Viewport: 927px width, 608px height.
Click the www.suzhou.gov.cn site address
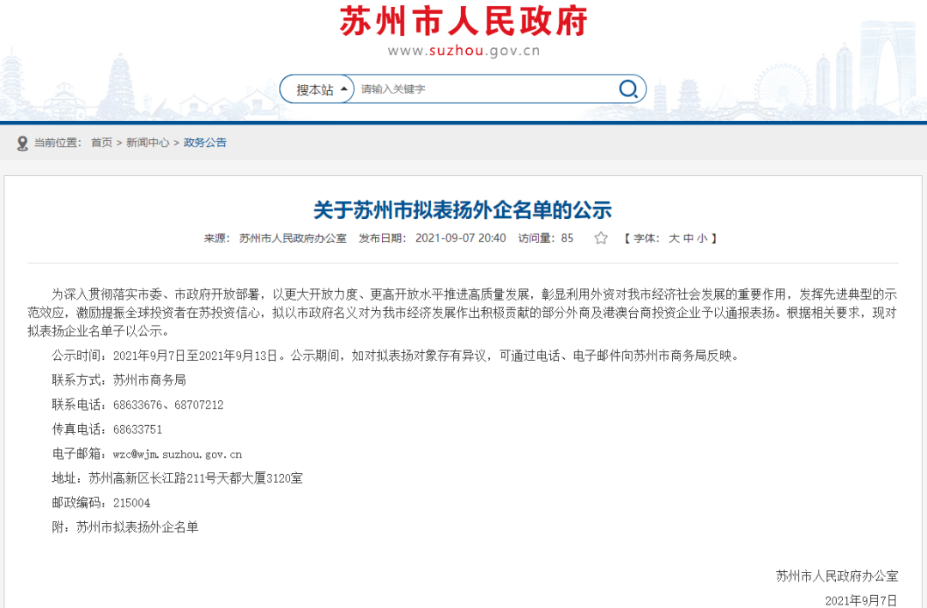tap(463, 49)
